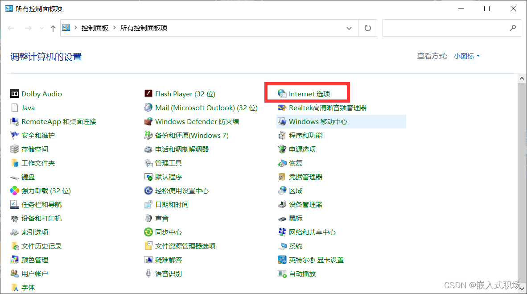527x294 pixels.
Task: Expand the chevron before 控制面板 in breadcrumb
Action: tap(76, 28)
